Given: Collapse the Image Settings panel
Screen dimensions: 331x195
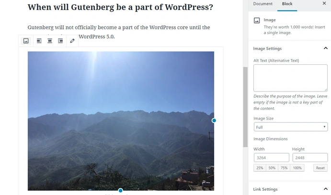Looking at the screenshot, I should (x=326, y=48).
